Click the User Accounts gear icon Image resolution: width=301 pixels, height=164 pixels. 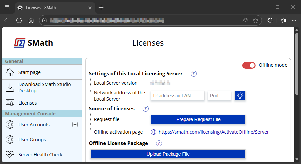tap(10, 125)
